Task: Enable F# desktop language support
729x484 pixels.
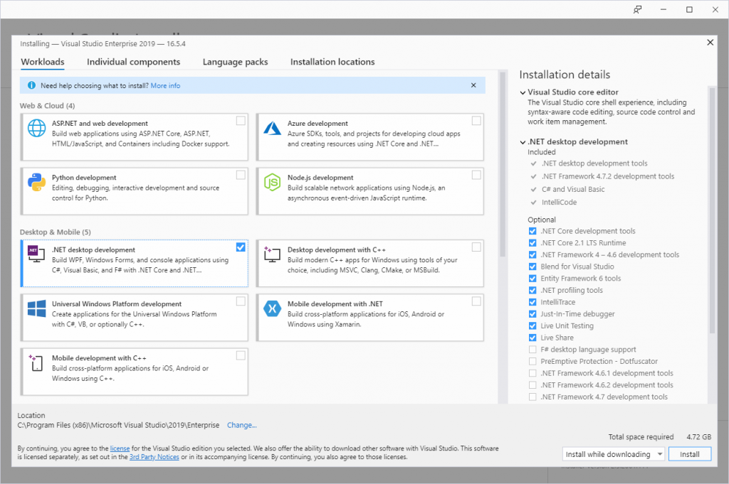Action: [x=533, y=350]
